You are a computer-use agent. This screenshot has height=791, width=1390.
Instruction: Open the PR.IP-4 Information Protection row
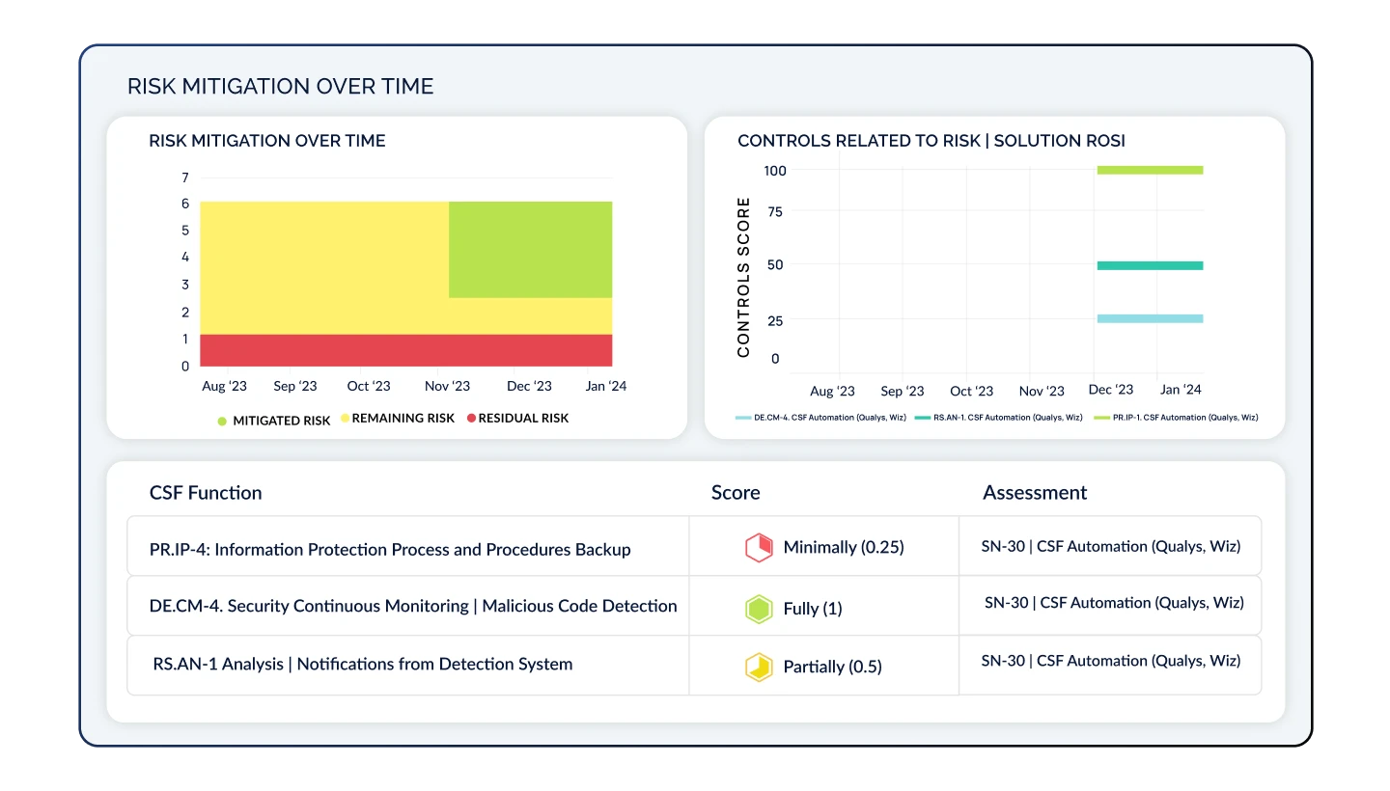tap(694, 546)
